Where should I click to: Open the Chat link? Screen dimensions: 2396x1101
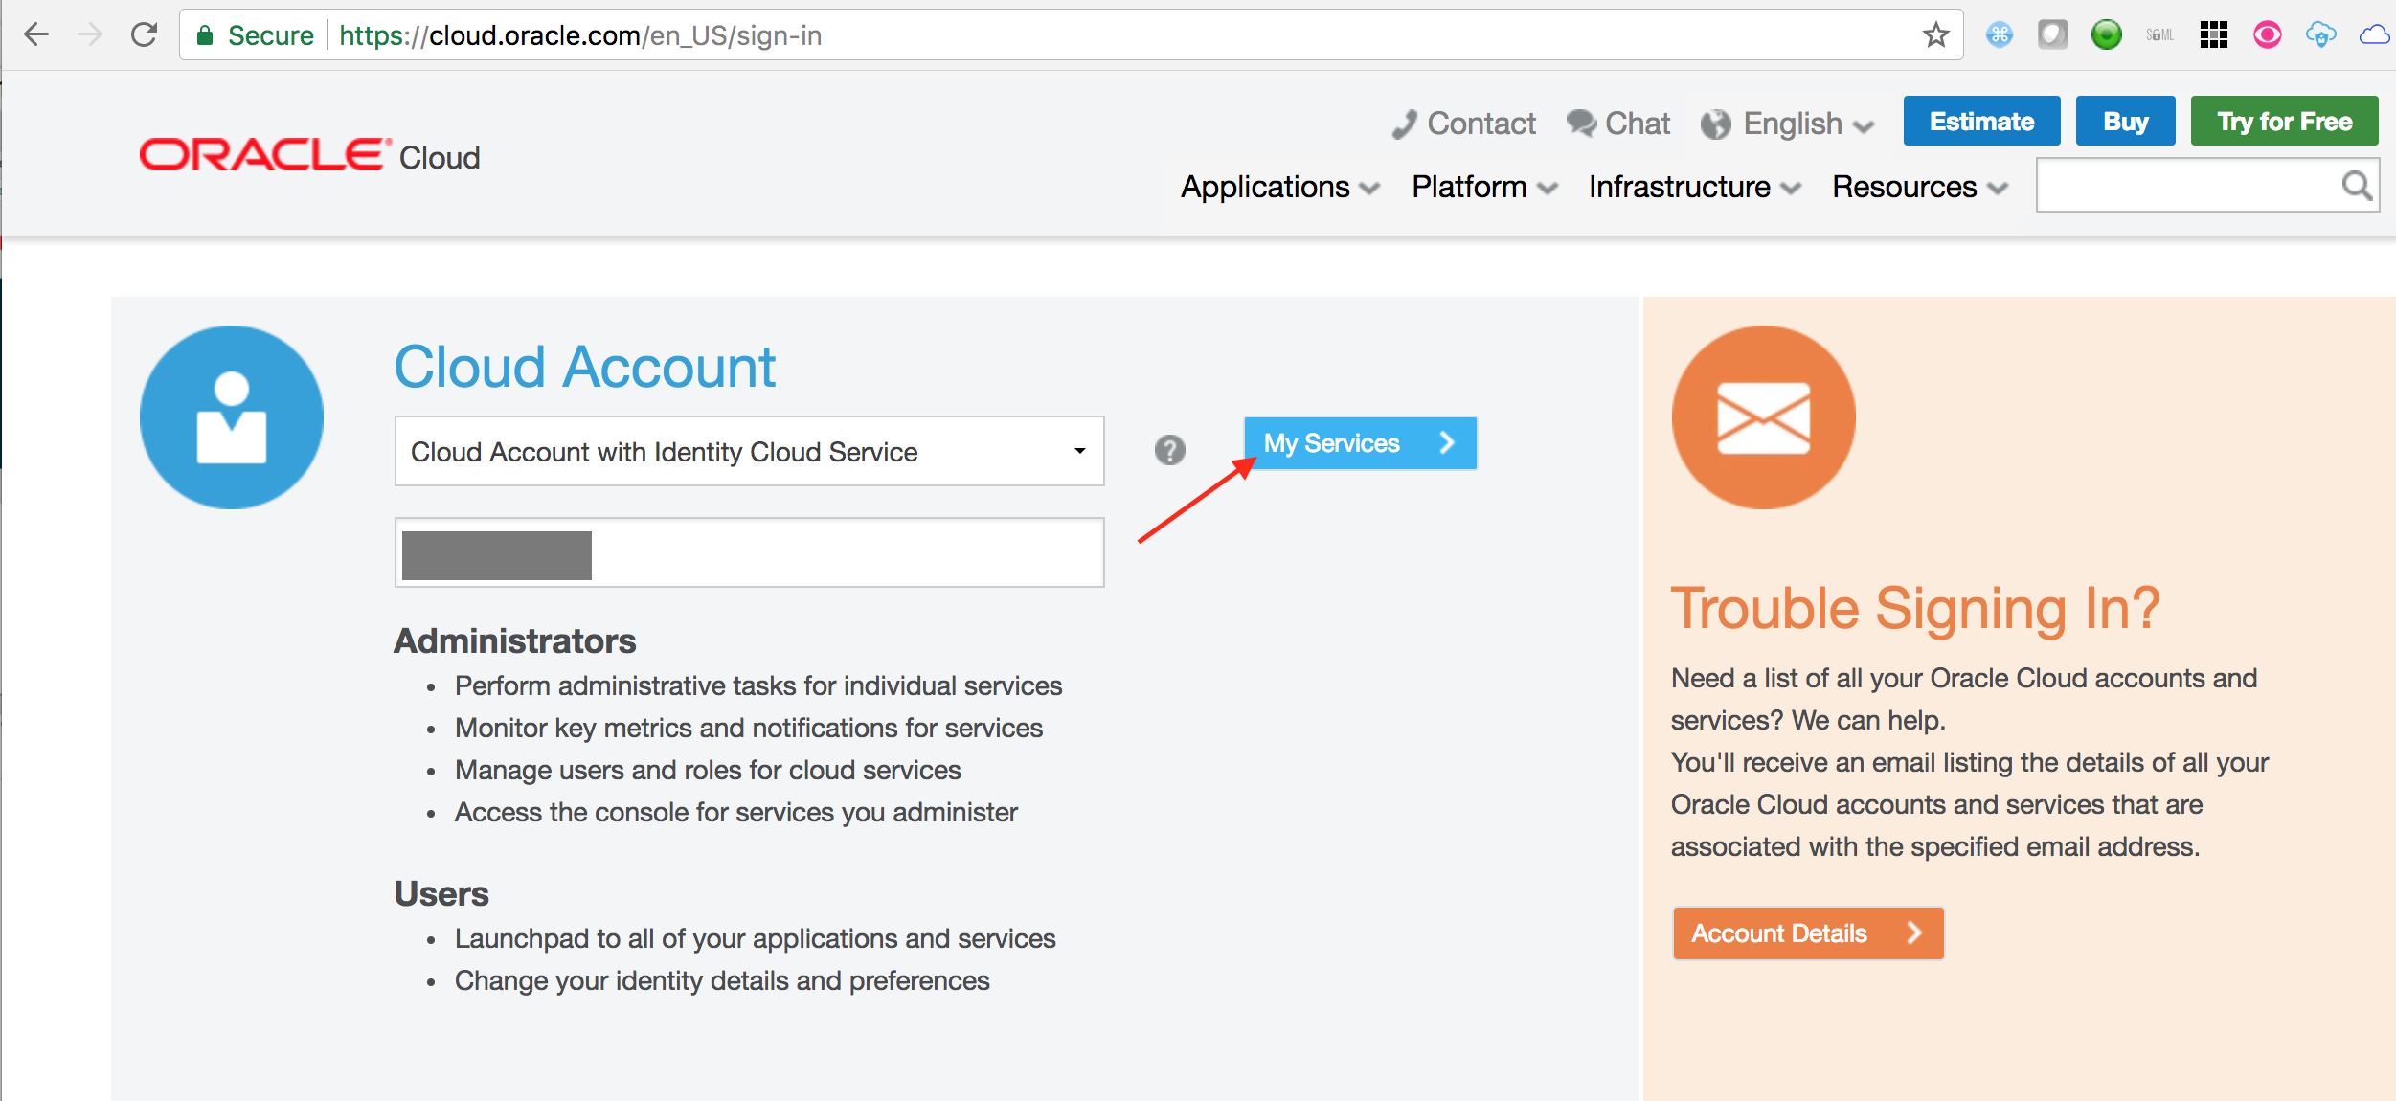tap(1618, 124)
